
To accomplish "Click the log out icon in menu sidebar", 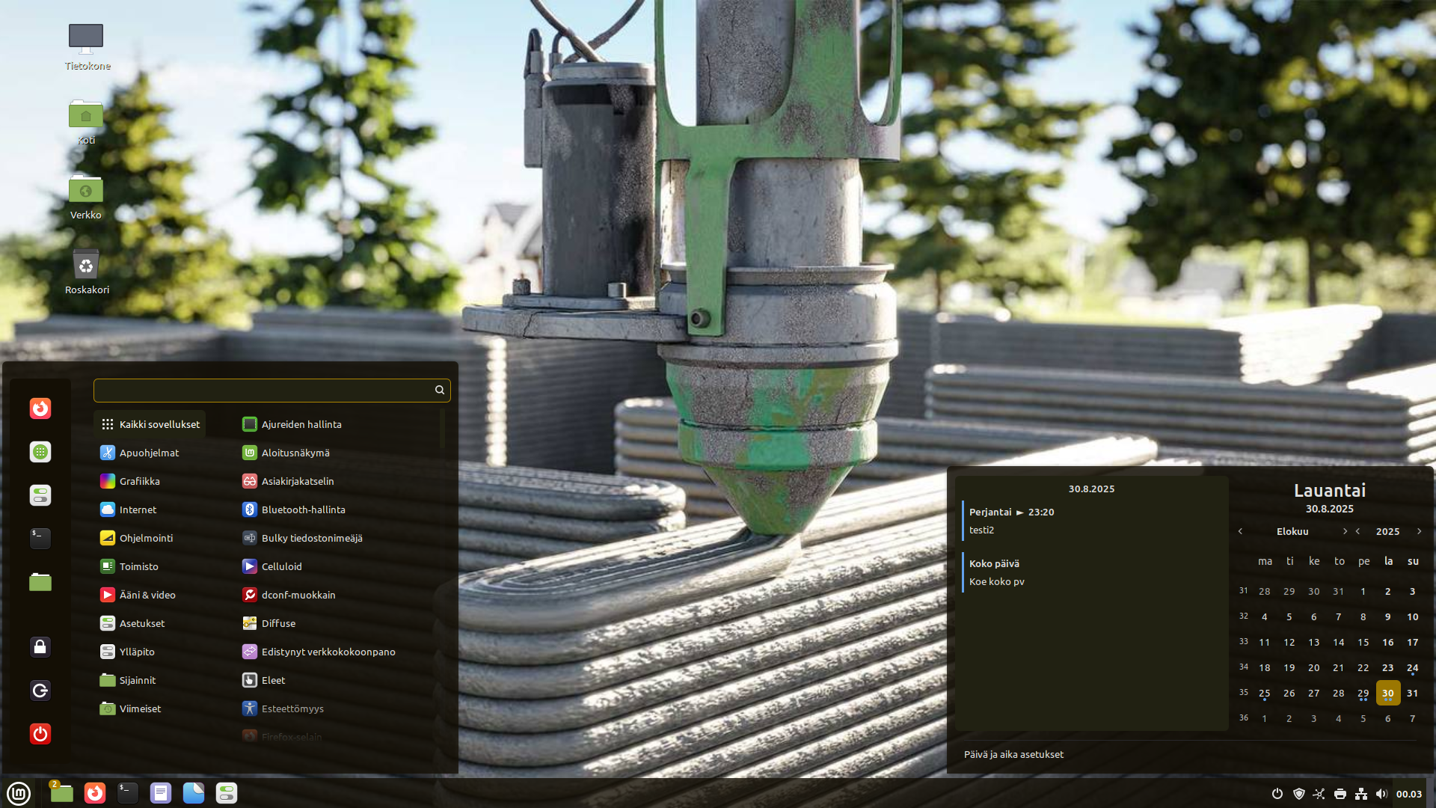I will coord(40,691).
